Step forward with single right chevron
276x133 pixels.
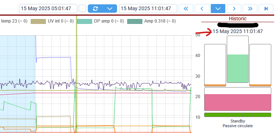point(234,9)
